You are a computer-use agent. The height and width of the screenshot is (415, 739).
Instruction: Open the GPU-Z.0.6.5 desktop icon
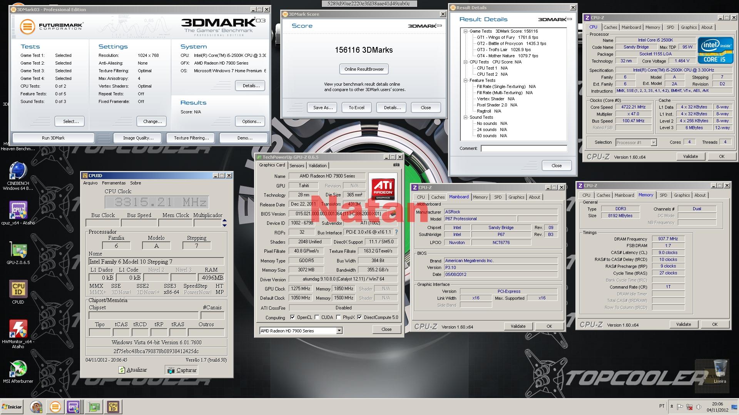[18, 253]
